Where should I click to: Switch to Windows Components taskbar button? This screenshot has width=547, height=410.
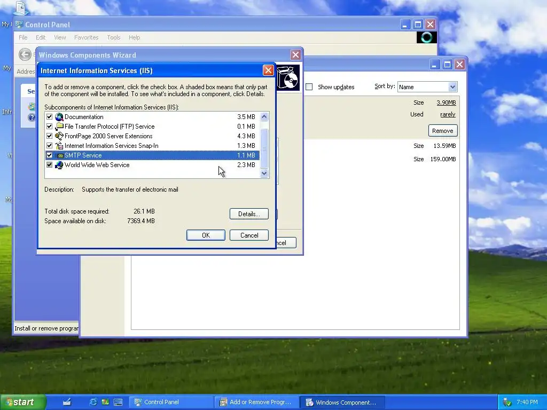tap(342, 402)
